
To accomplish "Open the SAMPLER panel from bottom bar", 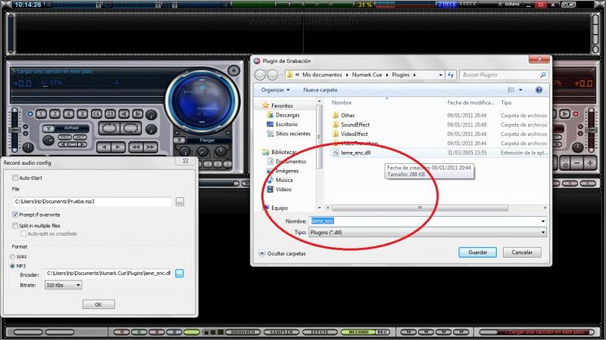I will coord(281,332).
